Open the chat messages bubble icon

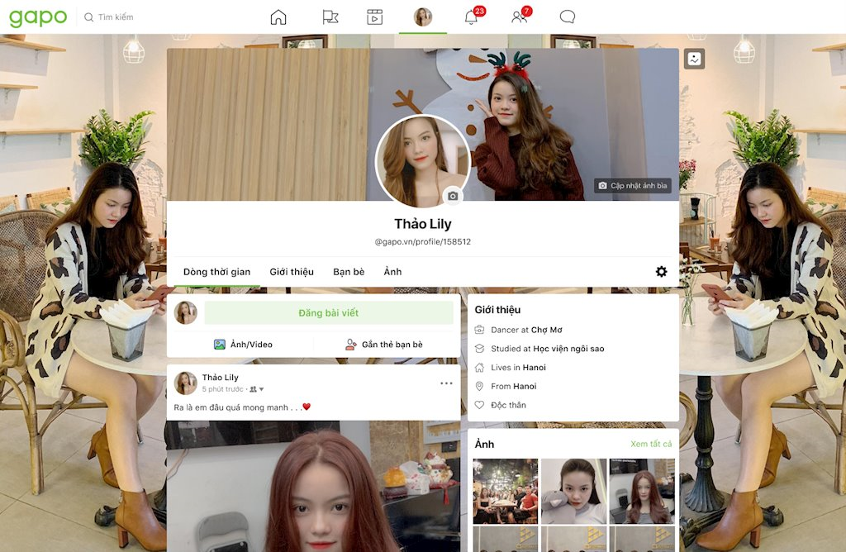566,16
